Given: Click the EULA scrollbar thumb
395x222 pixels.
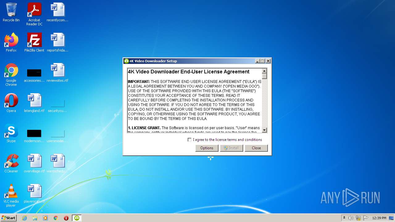Looking at the screenshot, I should click(x=264, y=76).
